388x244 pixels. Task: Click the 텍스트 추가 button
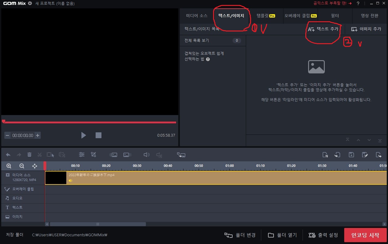tap(323, 29)
